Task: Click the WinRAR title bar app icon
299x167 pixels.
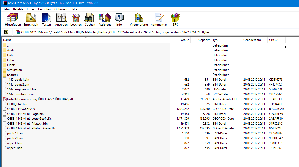Action: tap(5, 3)
